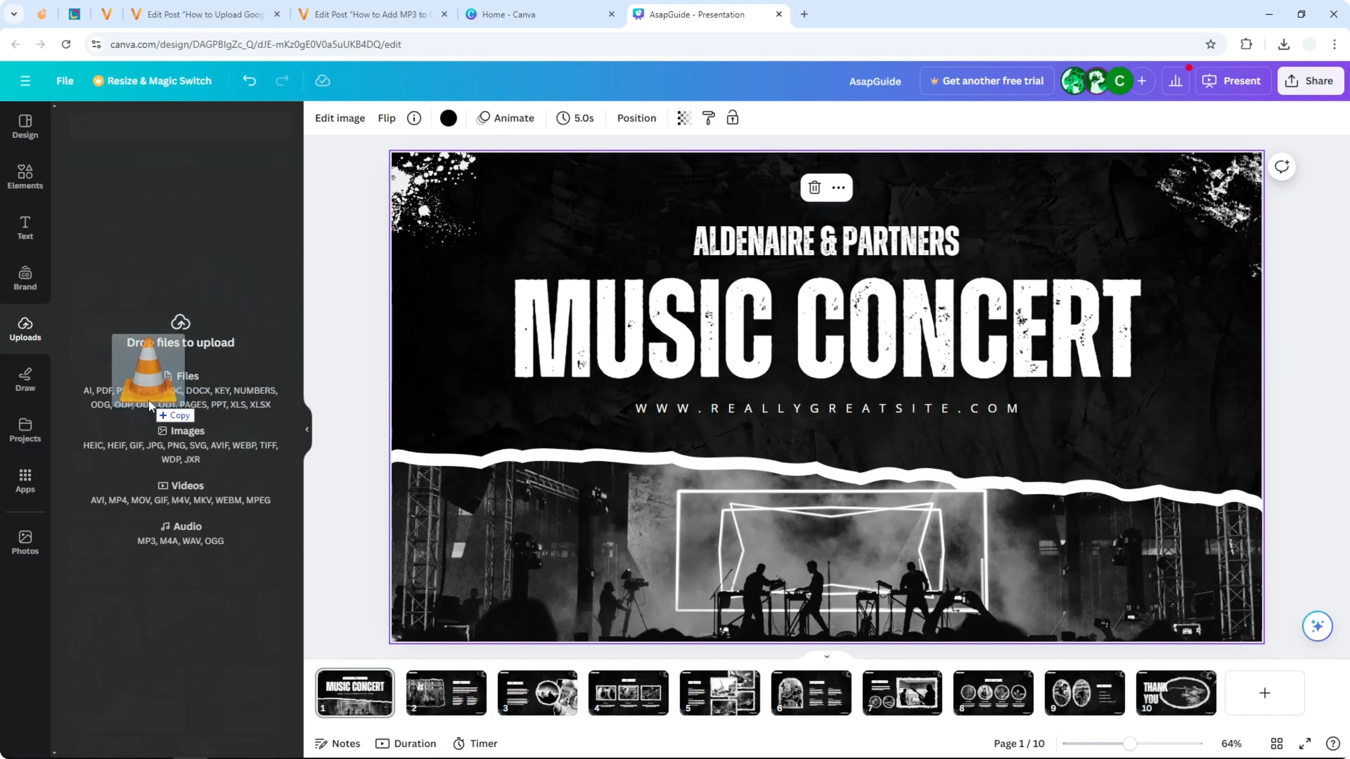Open the Animate panel
1350x759 pixels.
click(x=505, y=118)
